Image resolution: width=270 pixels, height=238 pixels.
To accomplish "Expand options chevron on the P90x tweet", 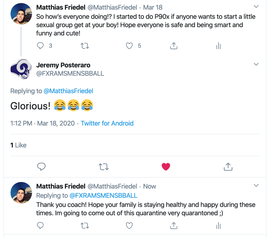I will [x=256, y=7].
